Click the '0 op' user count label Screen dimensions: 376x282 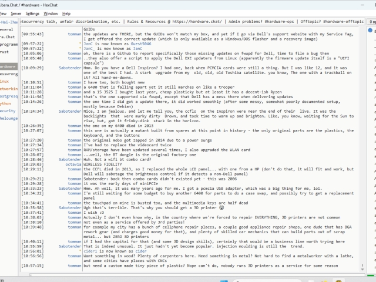pos(372,22)
